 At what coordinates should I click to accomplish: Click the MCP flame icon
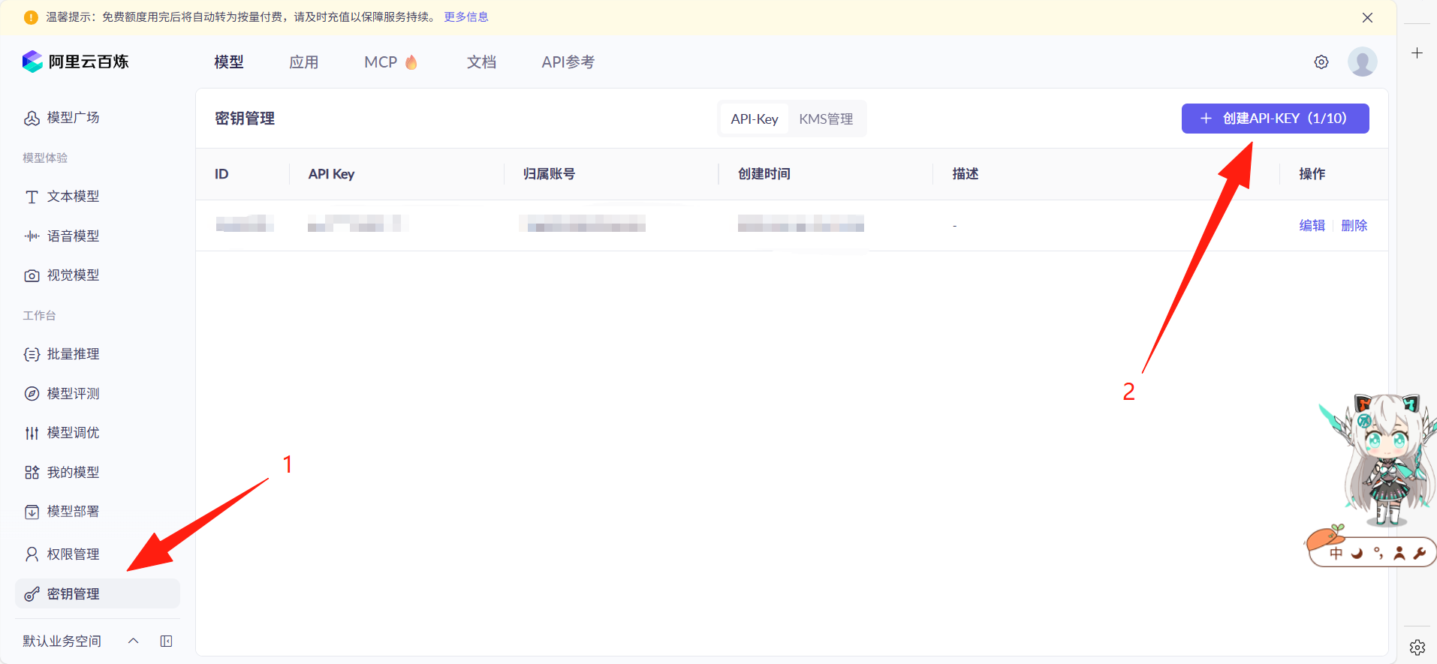[411, 62]
